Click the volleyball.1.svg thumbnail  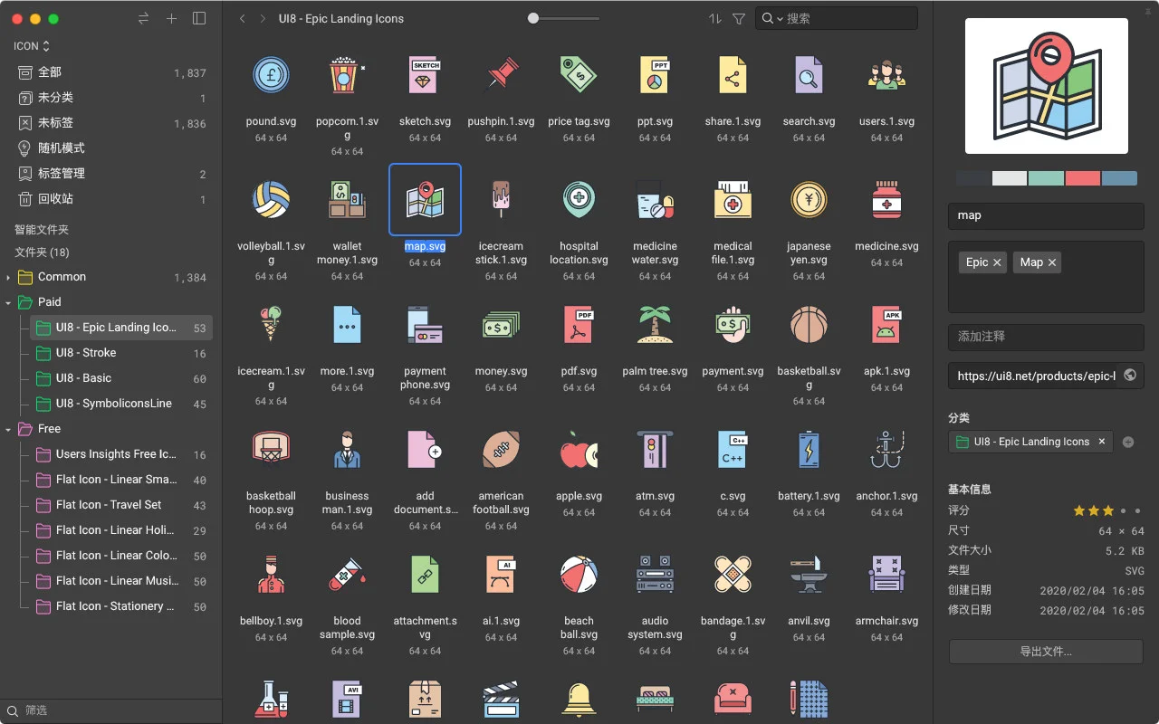[271, 200]
